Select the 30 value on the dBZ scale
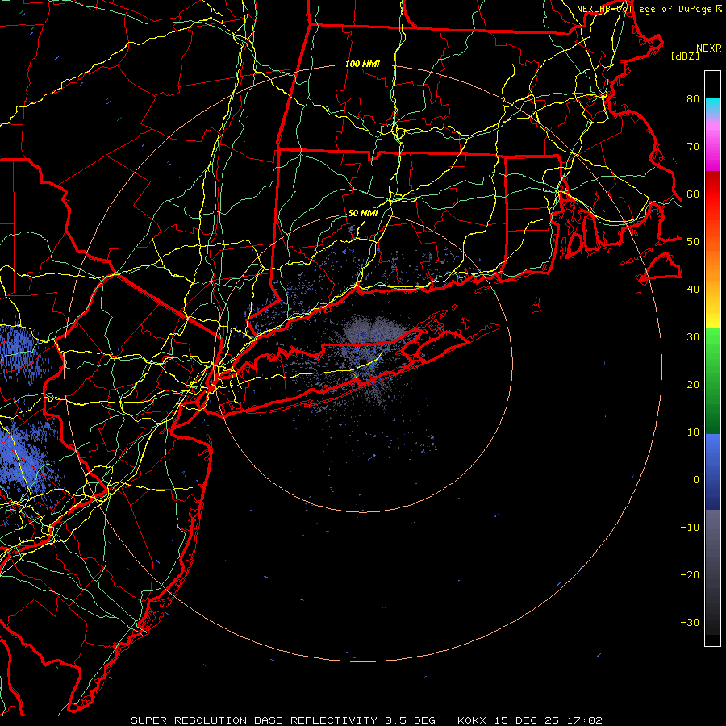 [693, 337]
